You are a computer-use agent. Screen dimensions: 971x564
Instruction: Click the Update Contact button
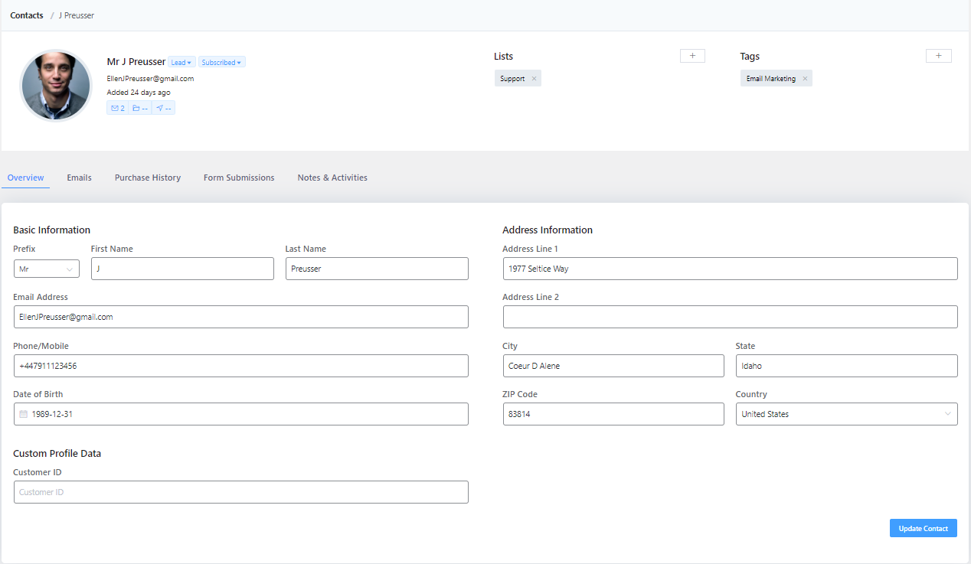(923, 528)
